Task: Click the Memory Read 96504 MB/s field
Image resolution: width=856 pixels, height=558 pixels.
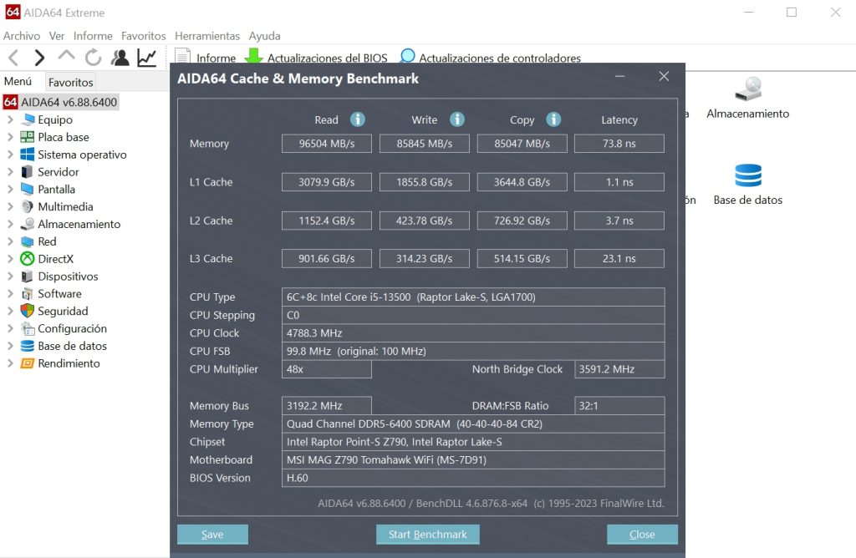Action: point(327,144)
